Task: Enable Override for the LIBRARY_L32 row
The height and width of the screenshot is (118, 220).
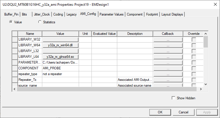Action: (194, 51)
